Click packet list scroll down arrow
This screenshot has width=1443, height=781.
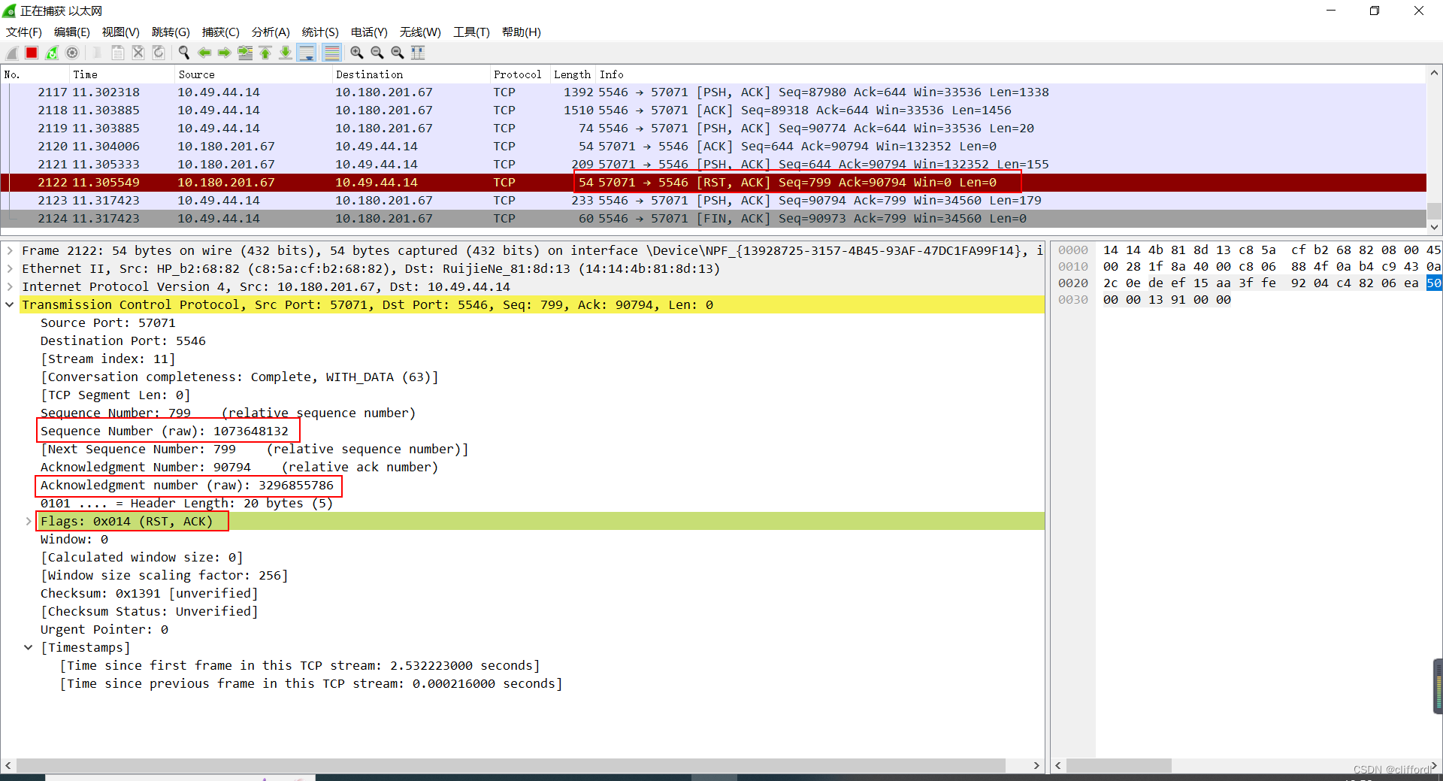(1435, 226)
